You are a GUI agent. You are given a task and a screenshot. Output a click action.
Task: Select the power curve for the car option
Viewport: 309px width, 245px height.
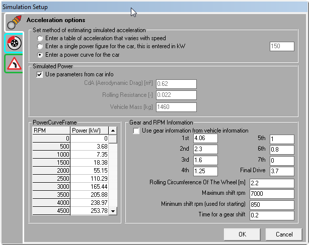click(x=40, y=54)
